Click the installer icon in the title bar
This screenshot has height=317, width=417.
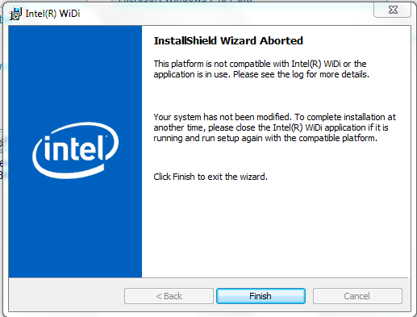point(15,14)
